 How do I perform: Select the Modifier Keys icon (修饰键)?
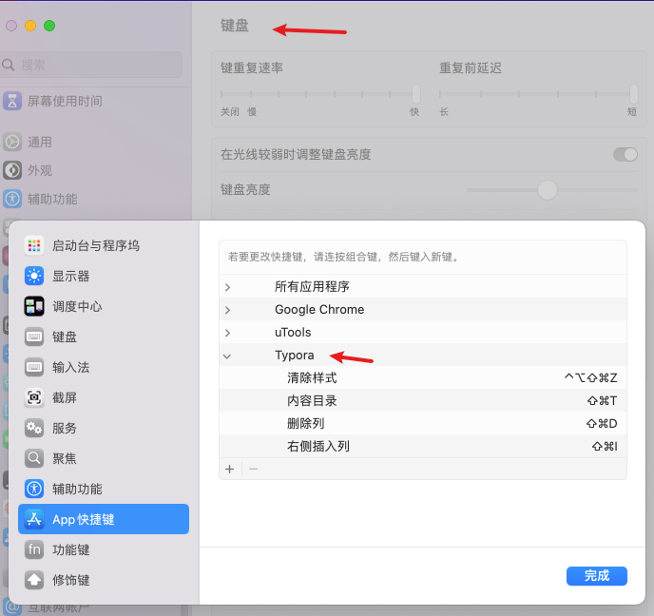[x=34, y=580]
